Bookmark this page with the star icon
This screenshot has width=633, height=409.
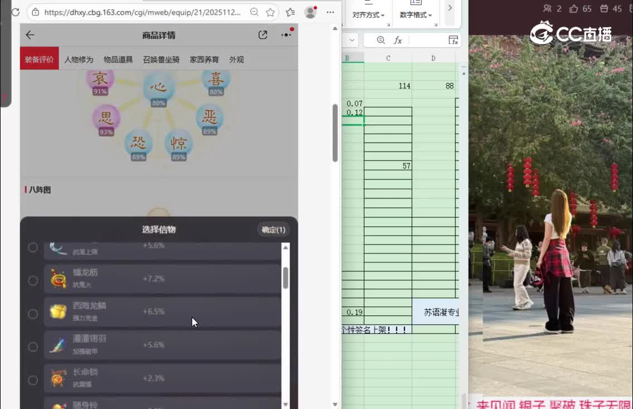[x=270, y=12]
